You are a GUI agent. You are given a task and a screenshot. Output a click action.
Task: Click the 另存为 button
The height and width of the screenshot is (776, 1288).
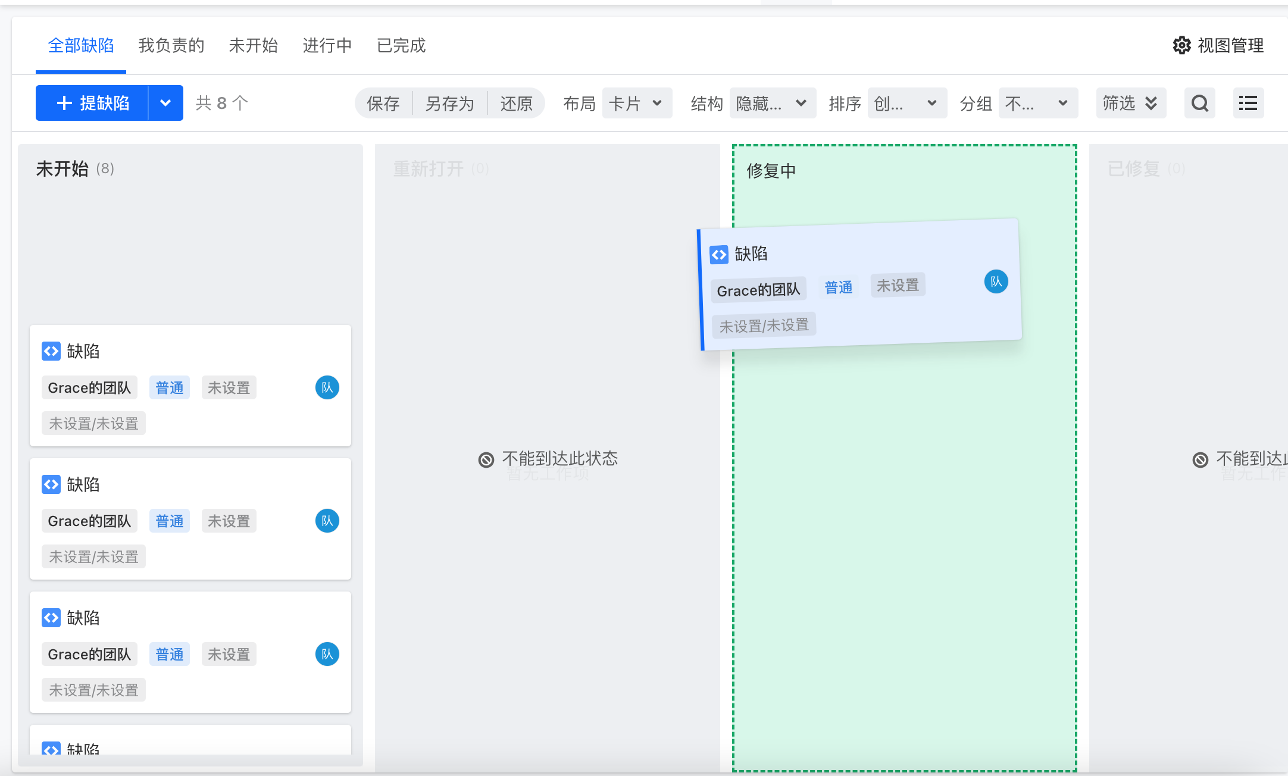coord(449,104)
